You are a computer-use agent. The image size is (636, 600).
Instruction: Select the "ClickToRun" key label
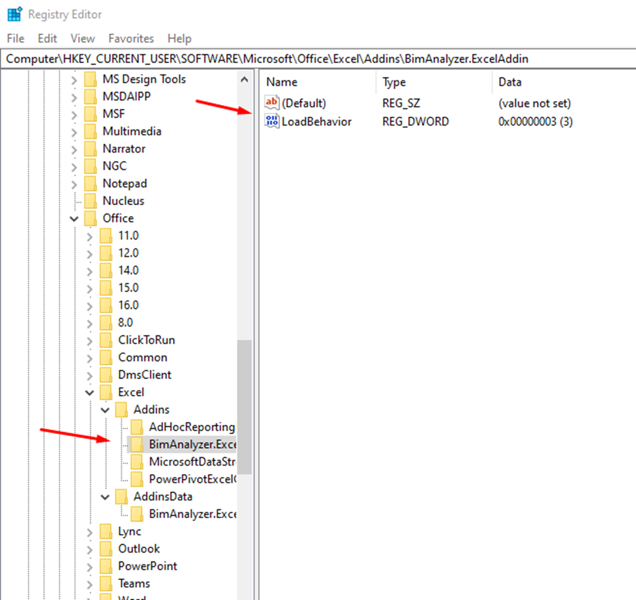click(x=146, y=340)
